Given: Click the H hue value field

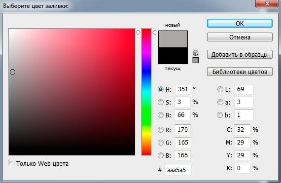Looking at the screenshot, I should [x=183, y=89].
